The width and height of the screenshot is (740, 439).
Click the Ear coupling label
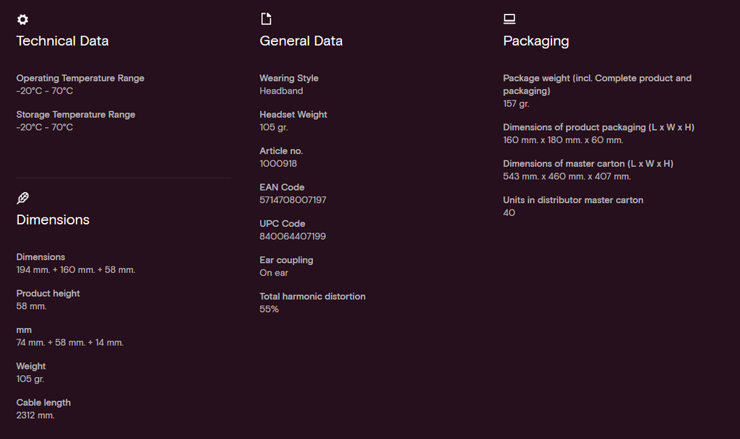click(286, 260)
